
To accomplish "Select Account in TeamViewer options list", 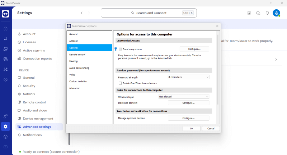I will click(x=89, y=41).
